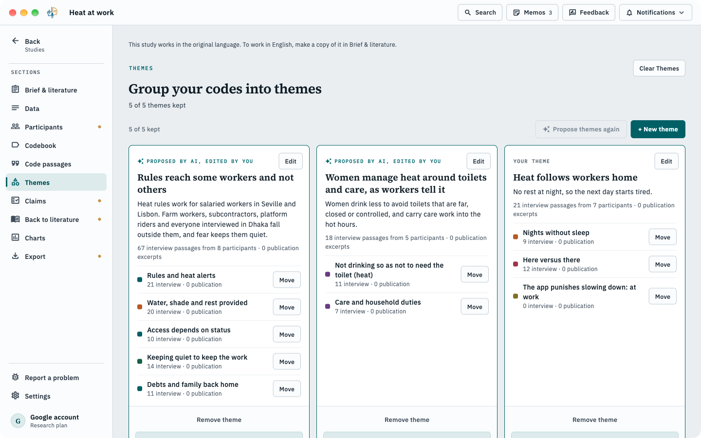The width and height of the screenshot is (701, 438).
Task: Edit the Heat follows workers home theme
Action: pyautogui.click(x=666, y=161)
